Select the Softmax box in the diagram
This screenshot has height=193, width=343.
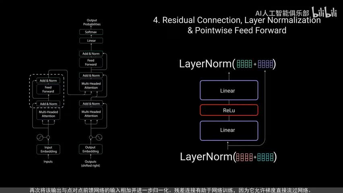click(91, 32)
